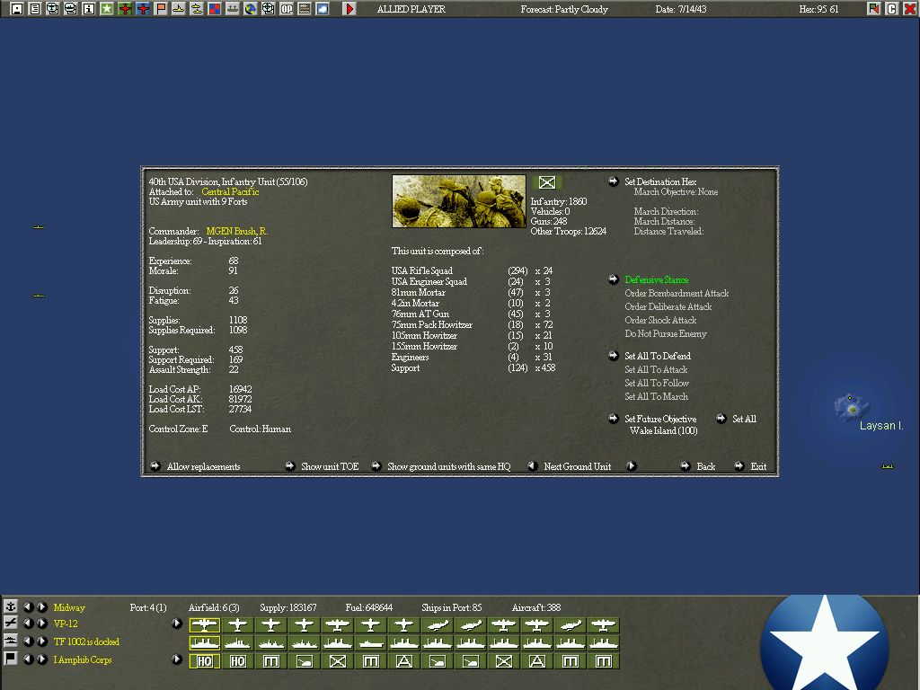920x690 pixels.
Task: Click the weather cloud icon in toolbar
Action: click(323, 9)
